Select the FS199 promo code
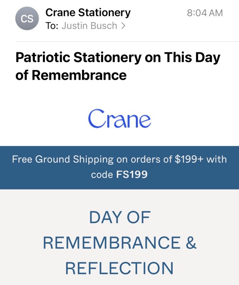239x285 pixels. (132, 175)
